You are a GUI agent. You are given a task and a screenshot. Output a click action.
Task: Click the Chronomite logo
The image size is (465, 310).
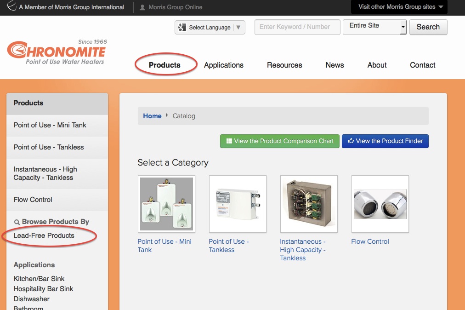coord(57,52)
